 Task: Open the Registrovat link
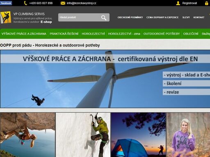tap(189, 3)
